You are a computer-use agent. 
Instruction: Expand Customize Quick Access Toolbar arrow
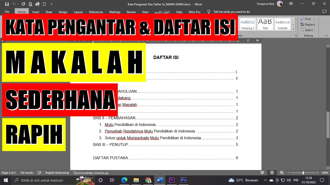point(52,4)
